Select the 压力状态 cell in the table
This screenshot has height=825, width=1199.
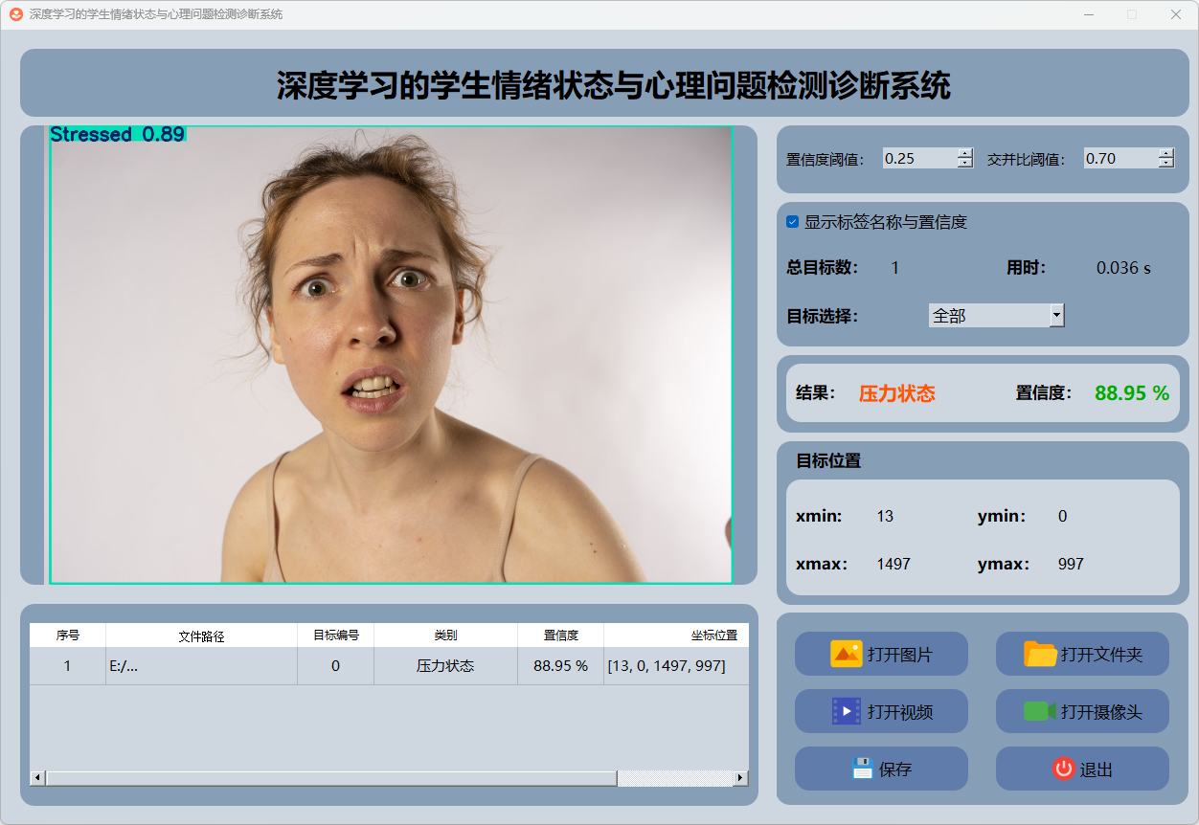point(446,666)
